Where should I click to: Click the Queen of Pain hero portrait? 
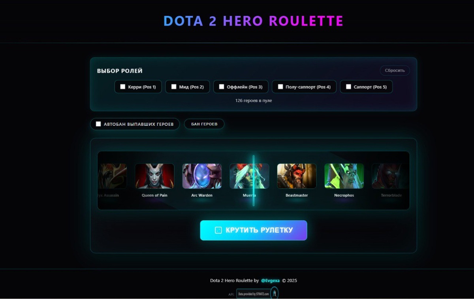[x=154, y=176]
